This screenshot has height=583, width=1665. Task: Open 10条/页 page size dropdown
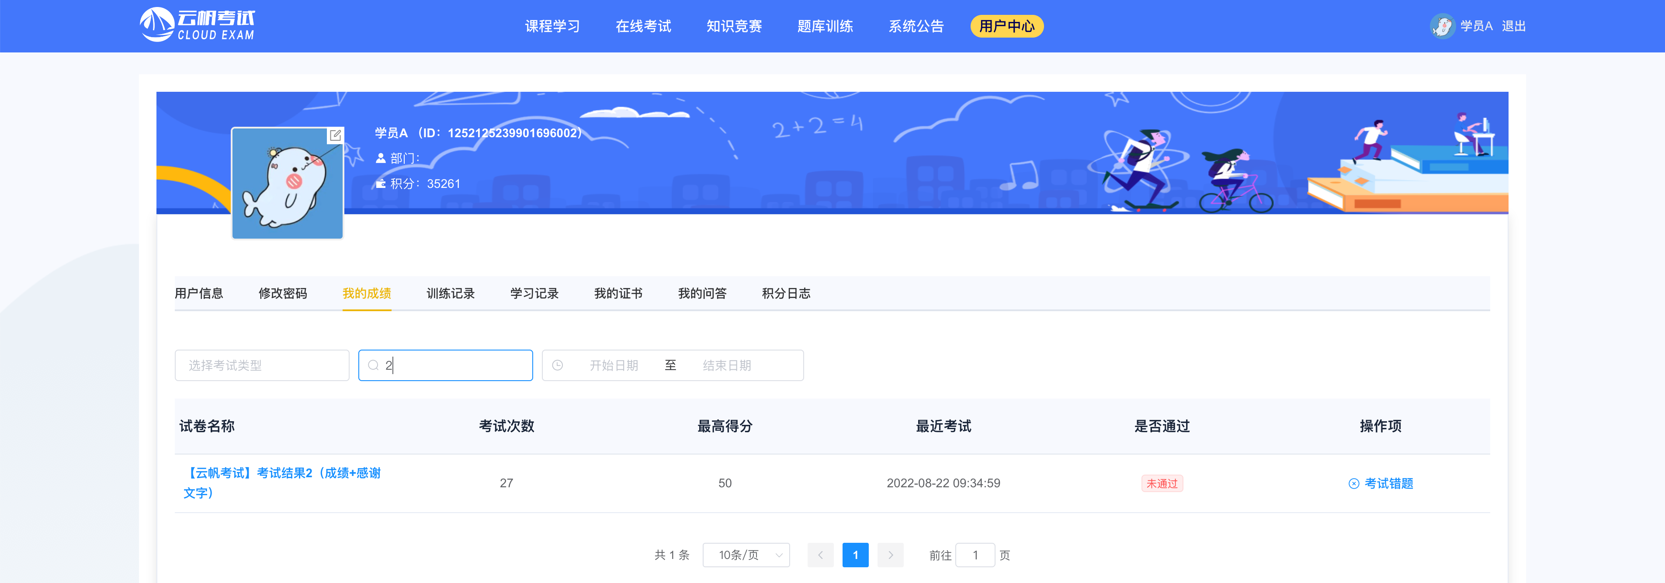click(746, 555)
